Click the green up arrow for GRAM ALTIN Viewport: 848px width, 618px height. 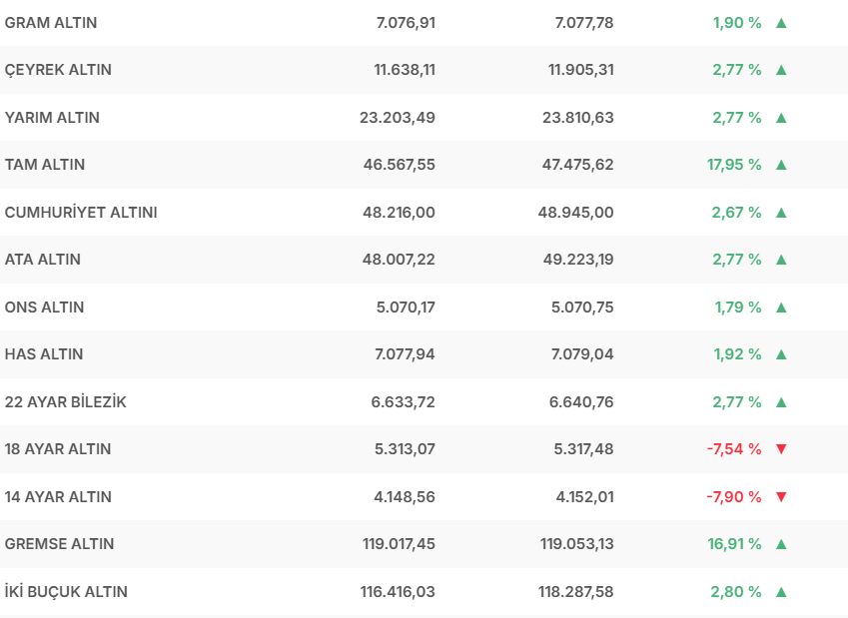point(781,22)
